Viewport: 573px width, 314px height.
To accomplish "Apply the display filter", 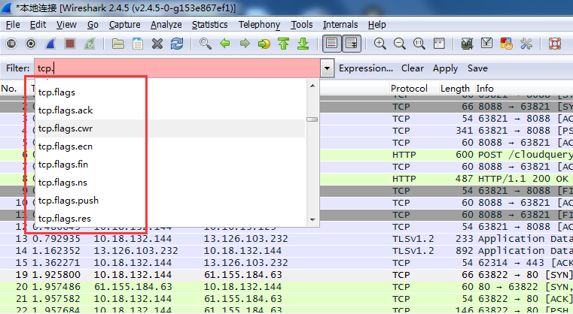I will click(x=445, y=68).
